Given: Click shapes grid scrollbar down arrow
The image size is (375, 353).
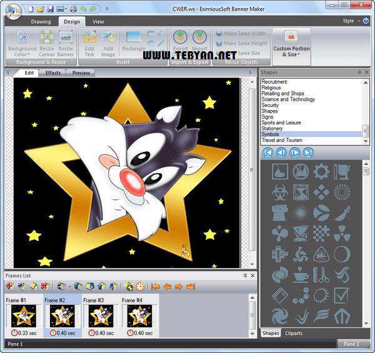Looking at the screenshot, I should 366,324.
